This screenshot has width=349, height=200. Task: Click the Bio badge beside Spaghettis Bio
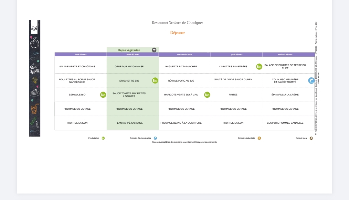(155, 81)
